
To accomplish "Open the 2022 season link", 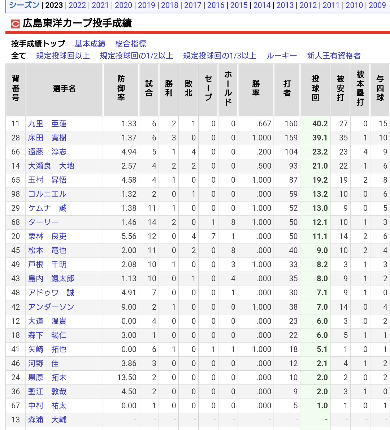I will coord(77,5).
